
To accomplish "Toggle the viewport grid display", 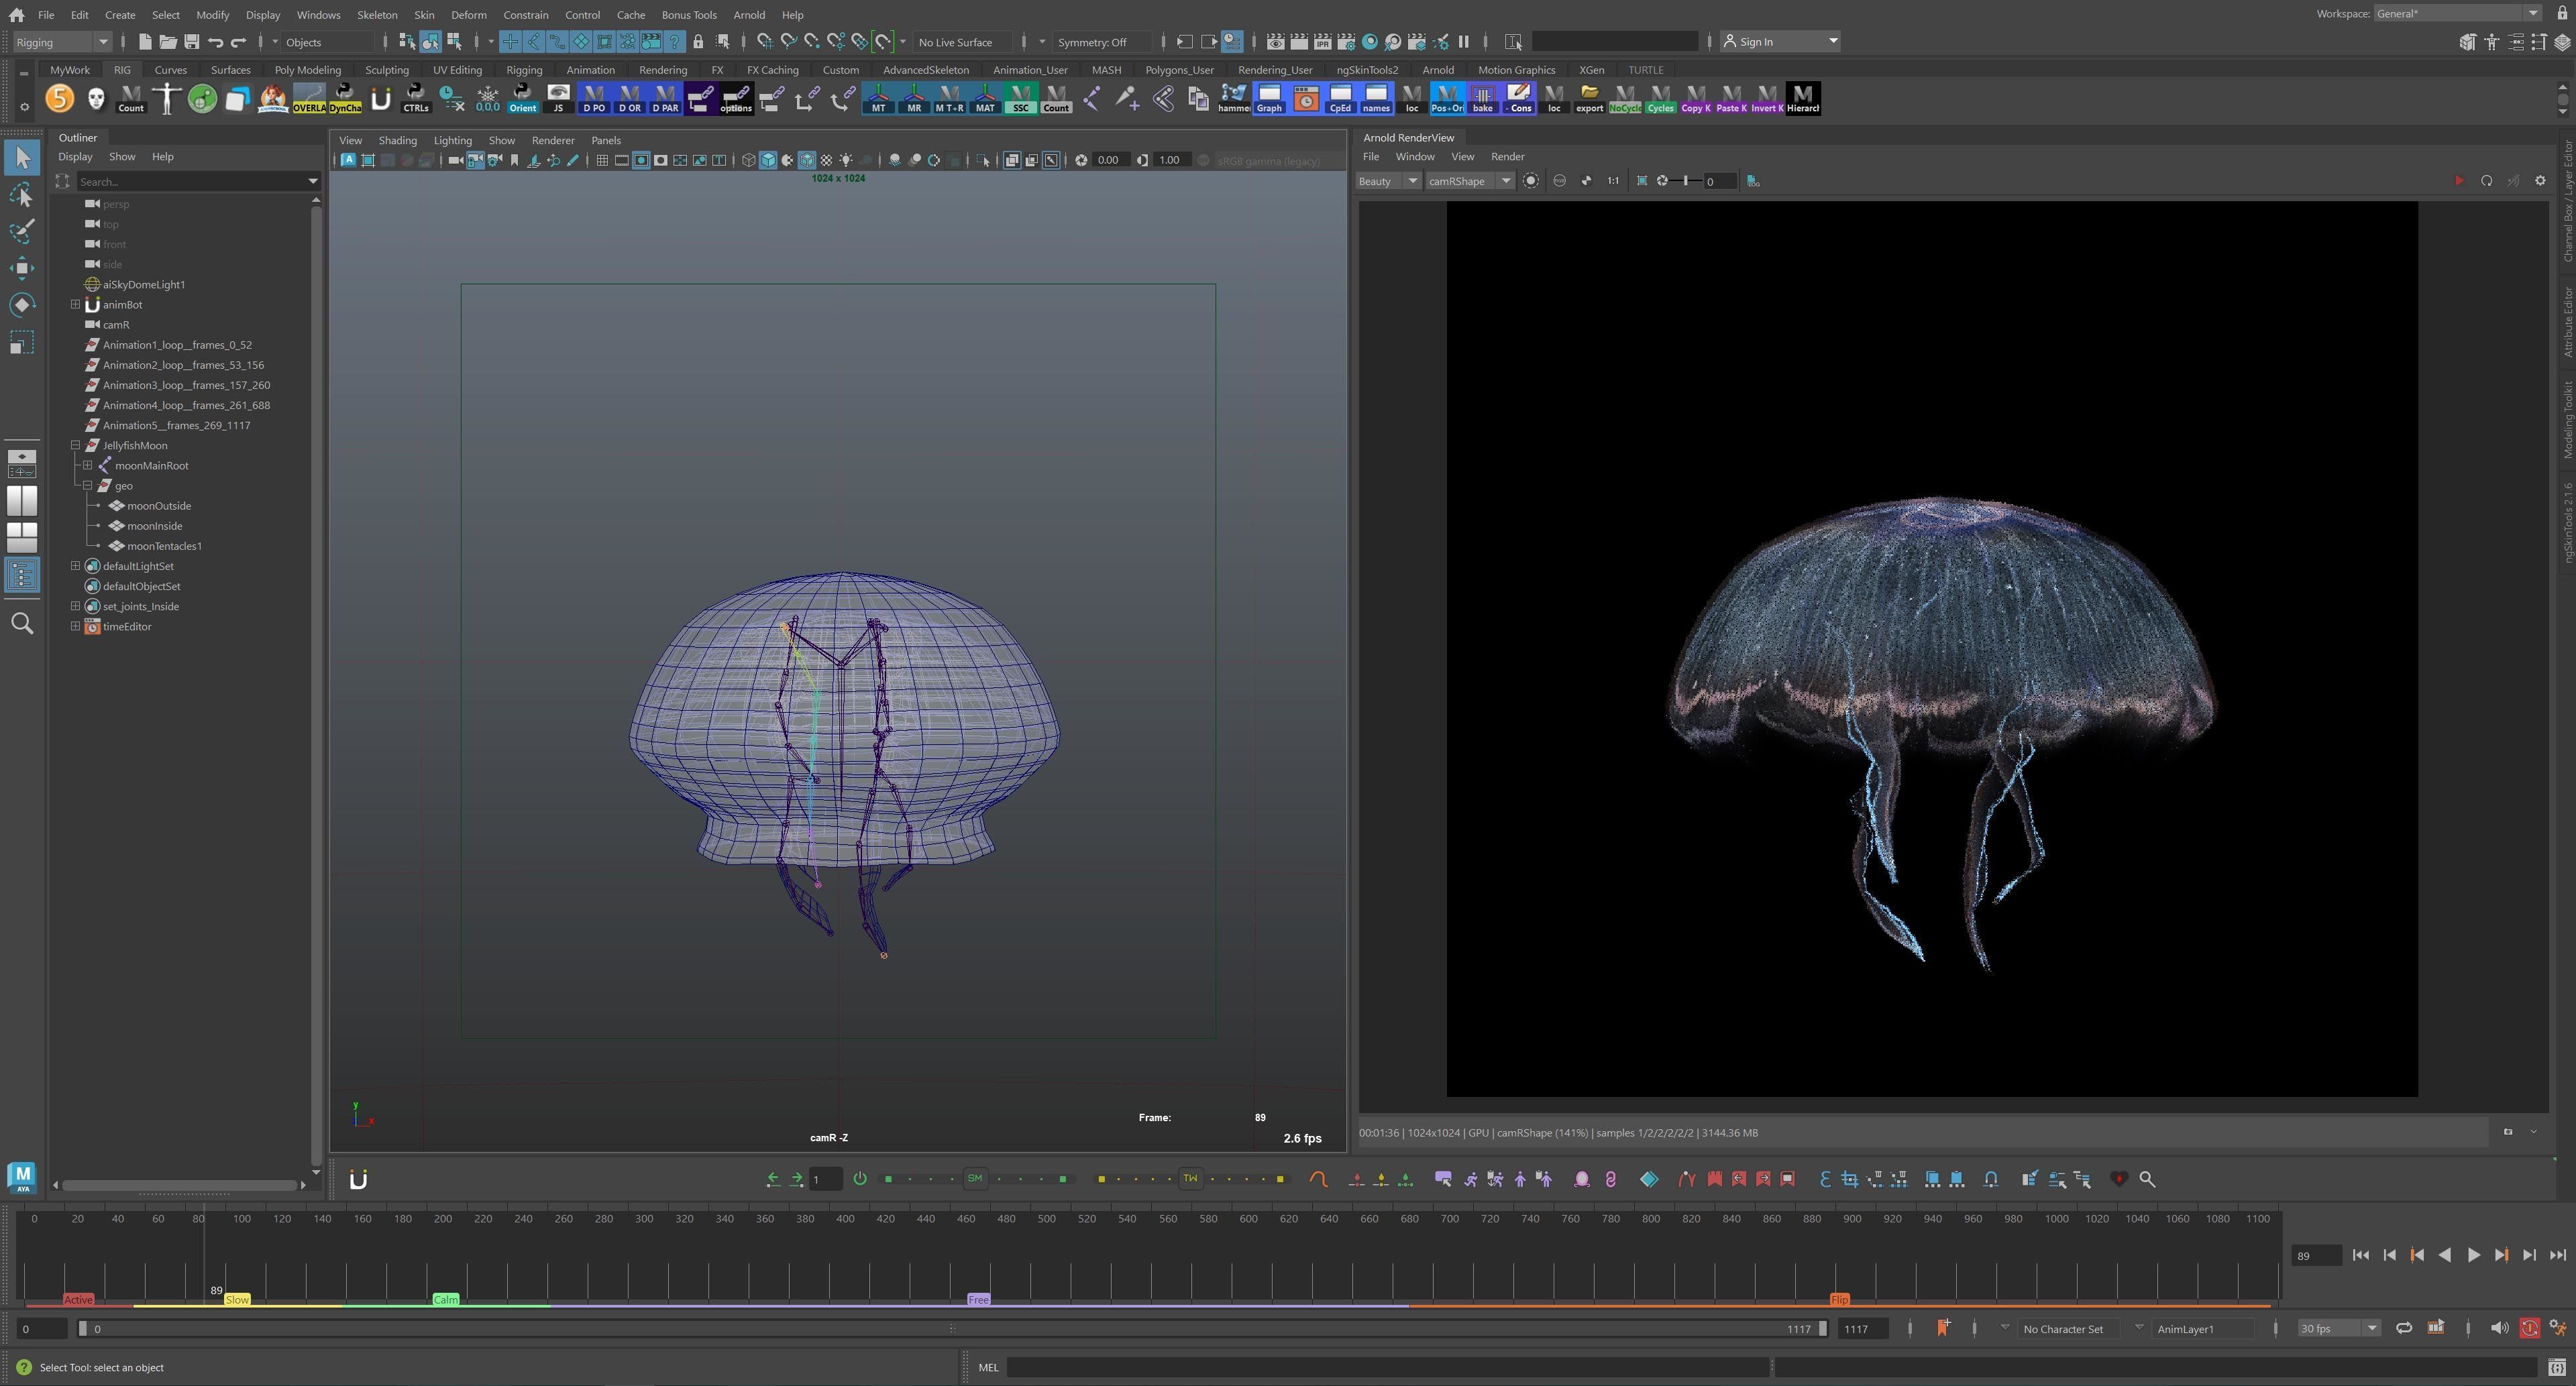I will (602, 160).
